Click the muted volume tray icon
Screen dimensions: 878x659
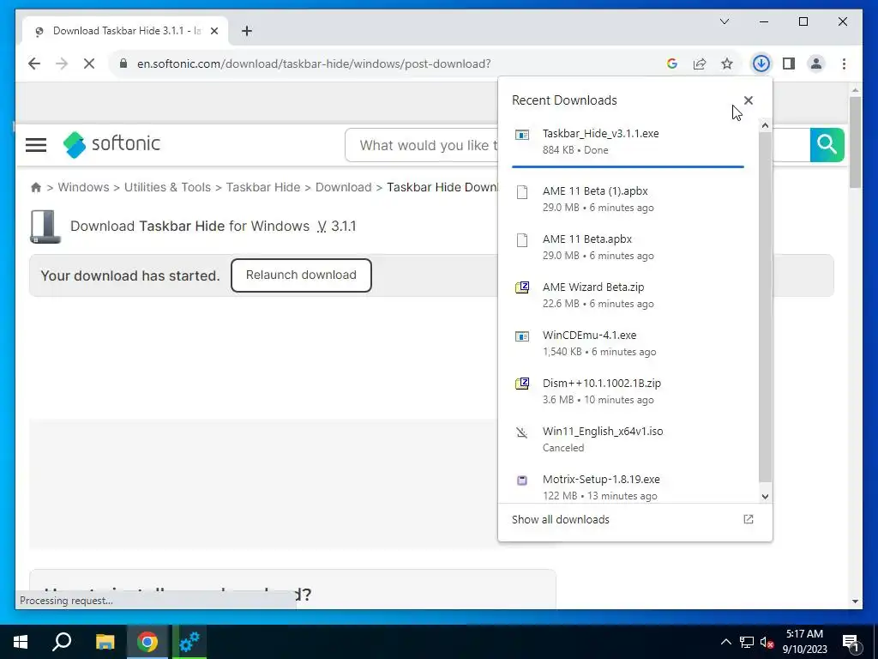point(767,642)
